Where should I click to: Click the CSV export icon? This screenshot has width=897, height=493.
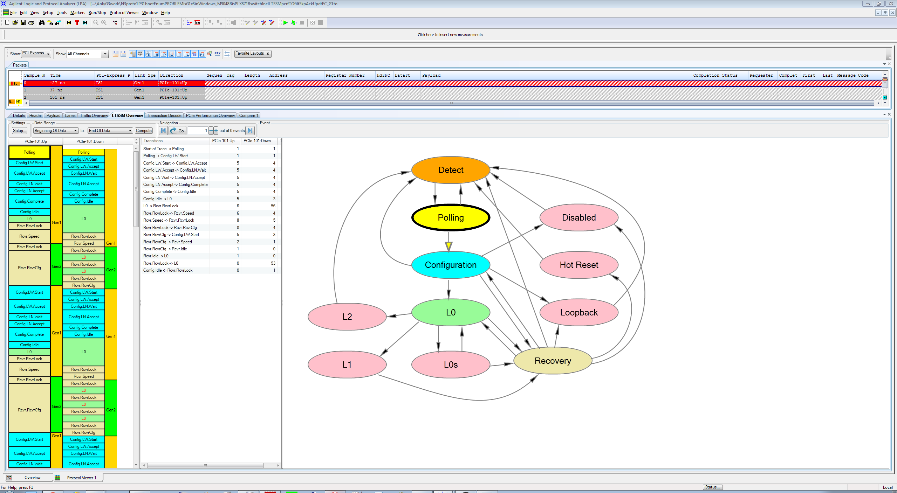[218, 54]
